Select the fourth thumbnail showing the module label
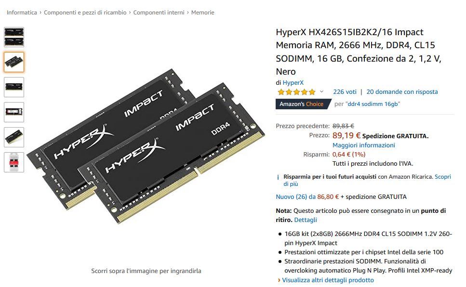Image resolution: width=466 pixels, height=287 pixels. coord(14,112)
